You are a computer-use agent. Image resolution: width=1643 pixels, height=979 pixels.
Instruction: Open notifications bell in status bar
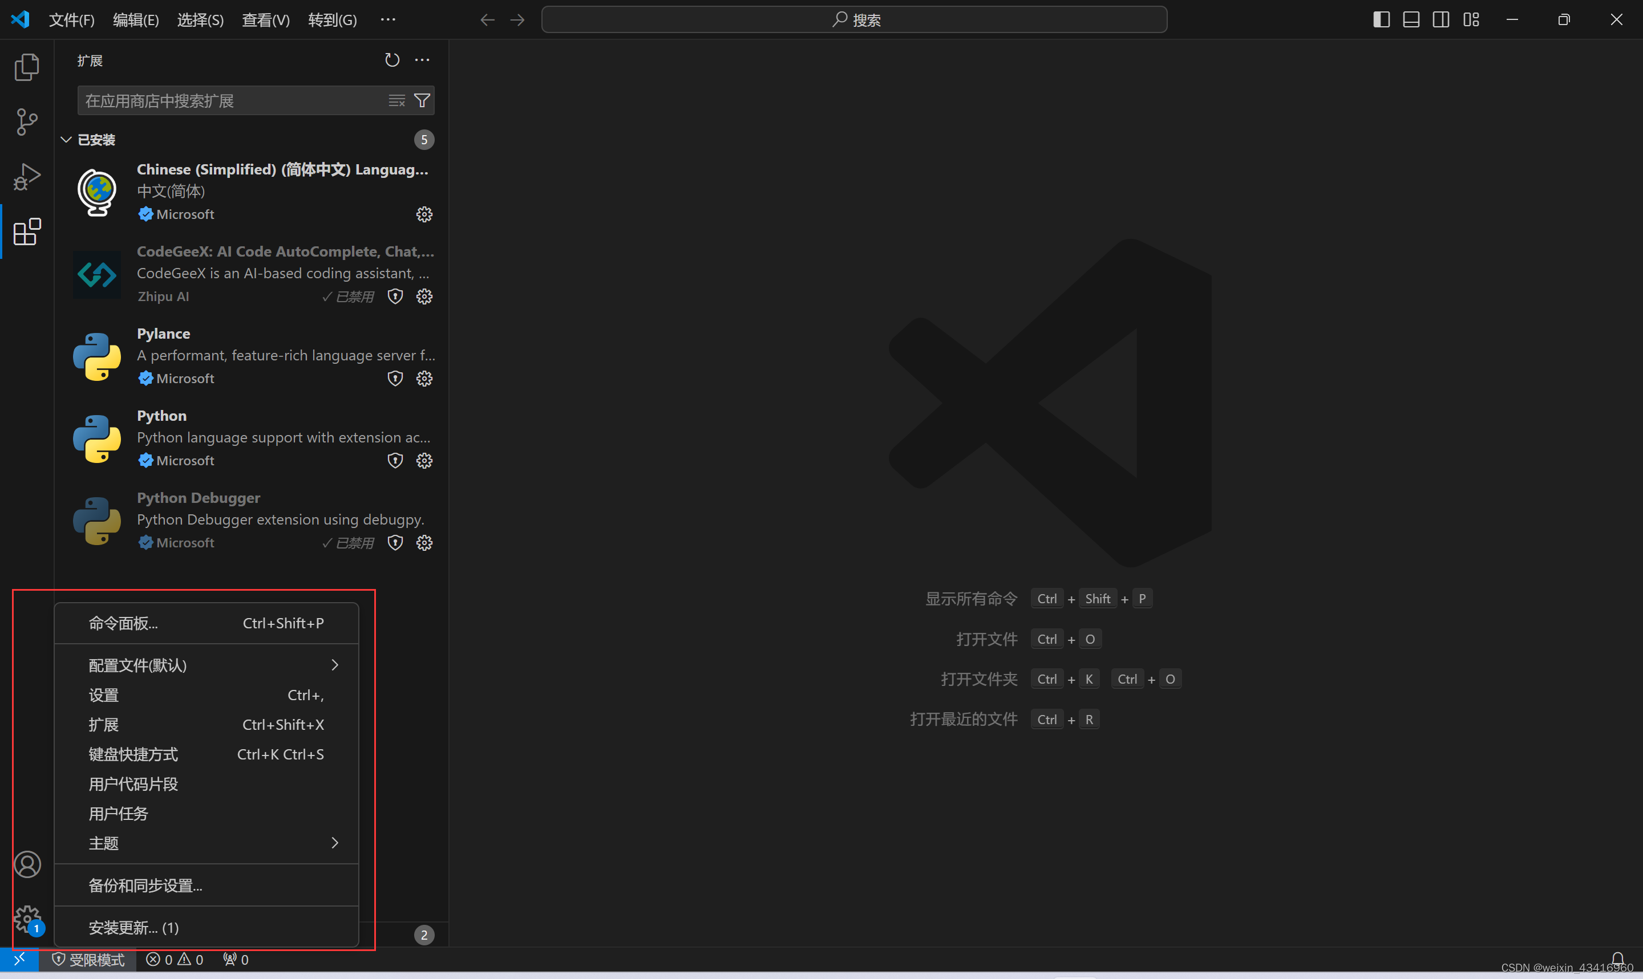tap(1618, 959)
